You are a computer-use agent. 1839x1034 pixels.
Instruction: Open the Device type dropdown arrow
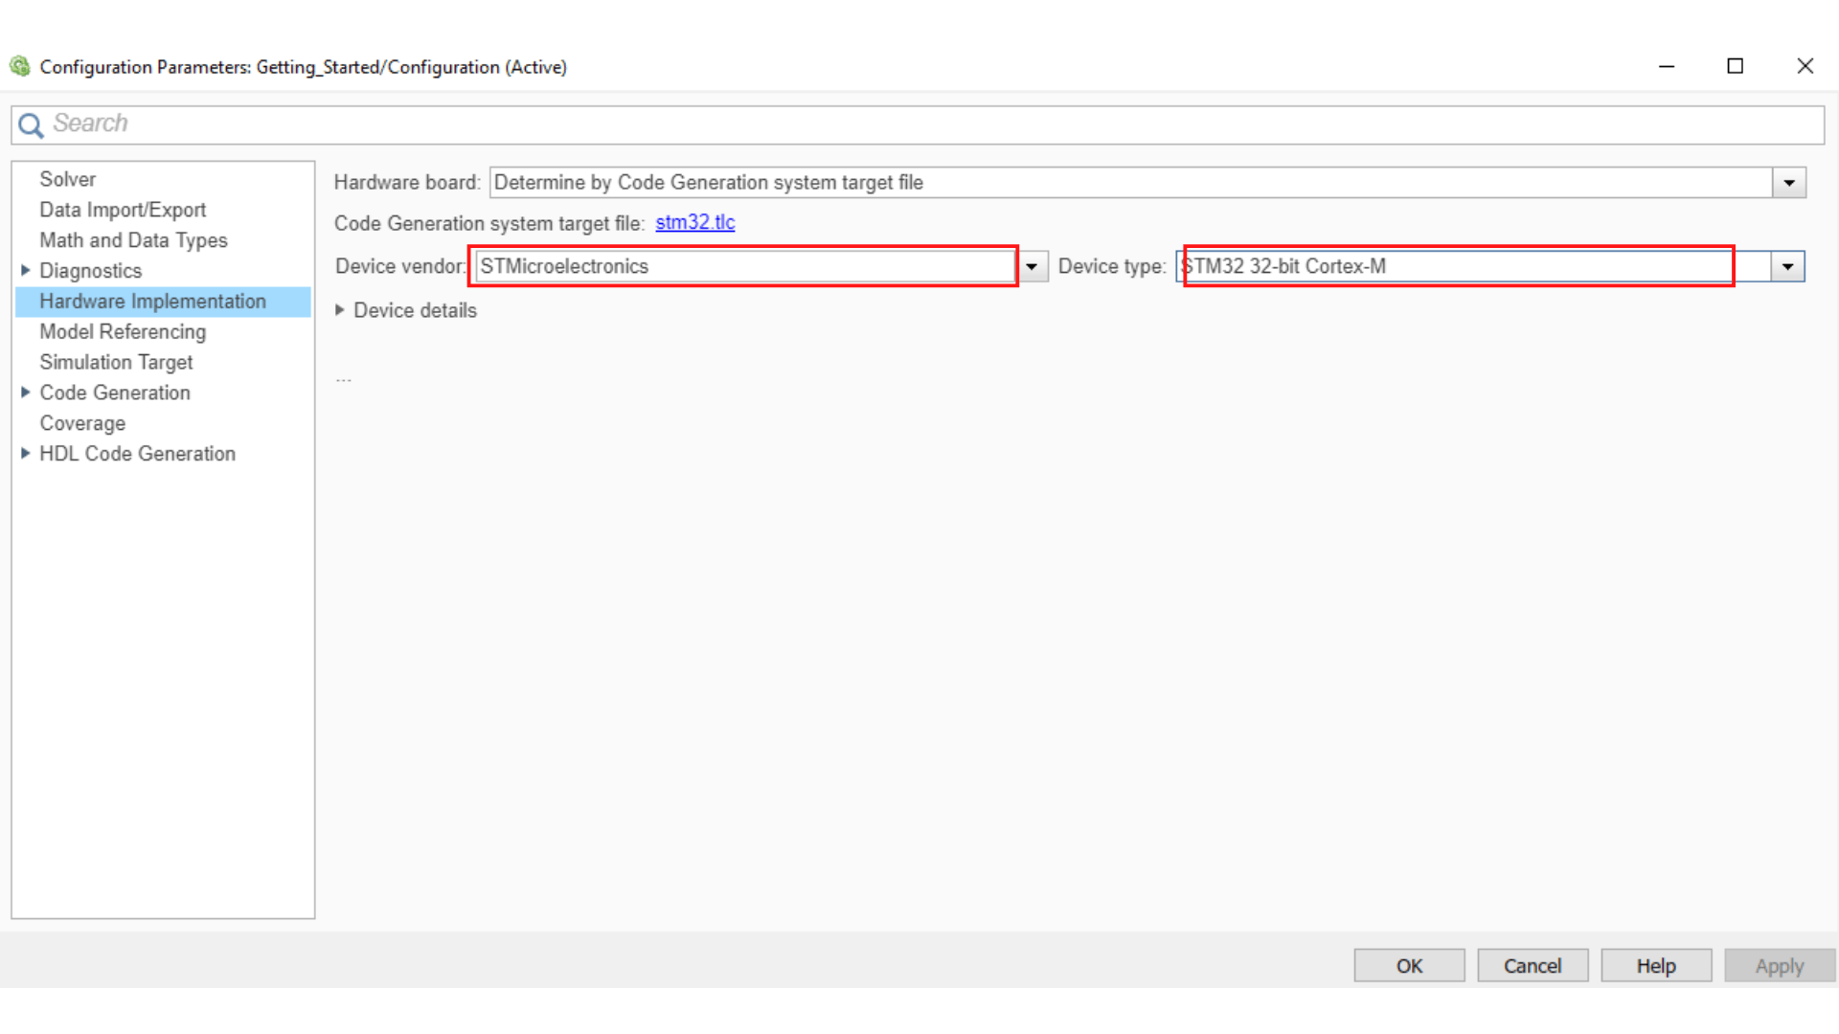pos(1787,267)
